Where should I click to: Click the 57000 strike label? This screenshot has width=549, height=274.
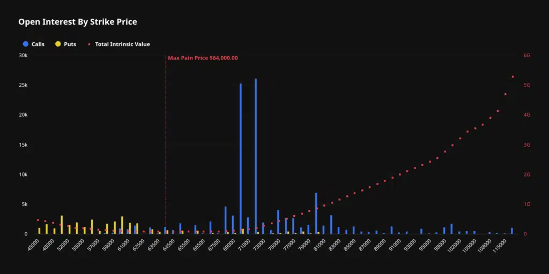93,244
